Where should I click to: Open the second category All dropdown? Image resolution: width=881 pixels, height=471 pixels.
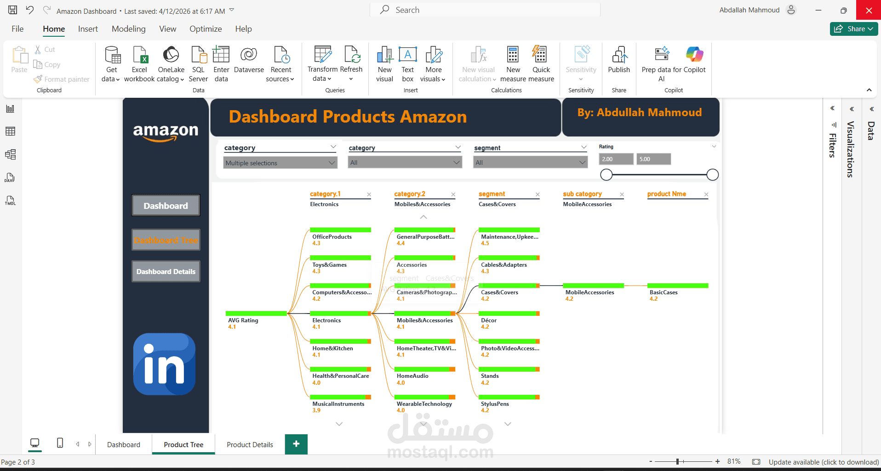pos(405,163)
